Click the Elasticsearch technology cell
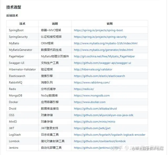 click(22, 76)
